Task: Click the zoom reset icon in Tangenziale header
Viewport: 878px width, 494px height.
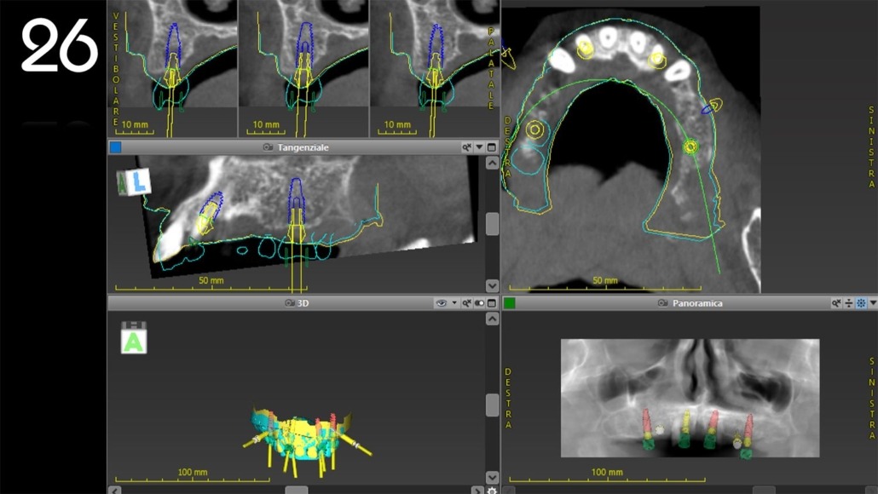Action: 467,147
